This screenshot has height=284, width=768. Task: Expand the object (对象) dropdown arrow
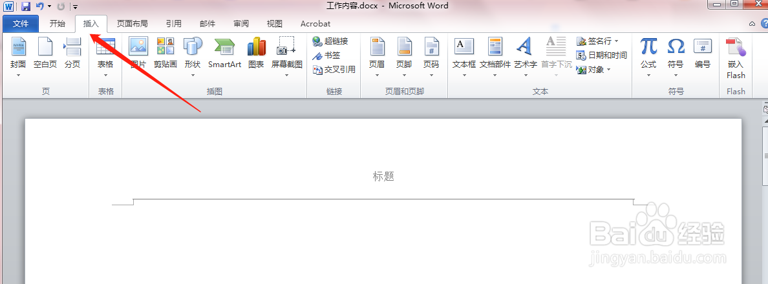click(608, 70)
